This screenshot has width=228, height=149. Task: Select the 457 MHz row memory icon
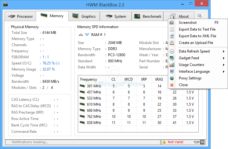tap(82, 92)
